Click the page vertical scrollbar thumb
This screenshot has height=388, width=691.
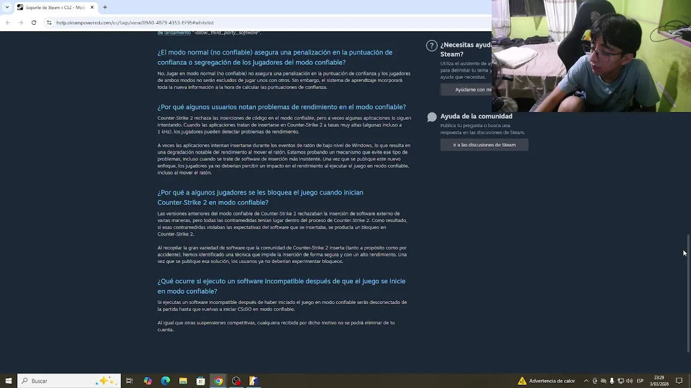point(688,293)
